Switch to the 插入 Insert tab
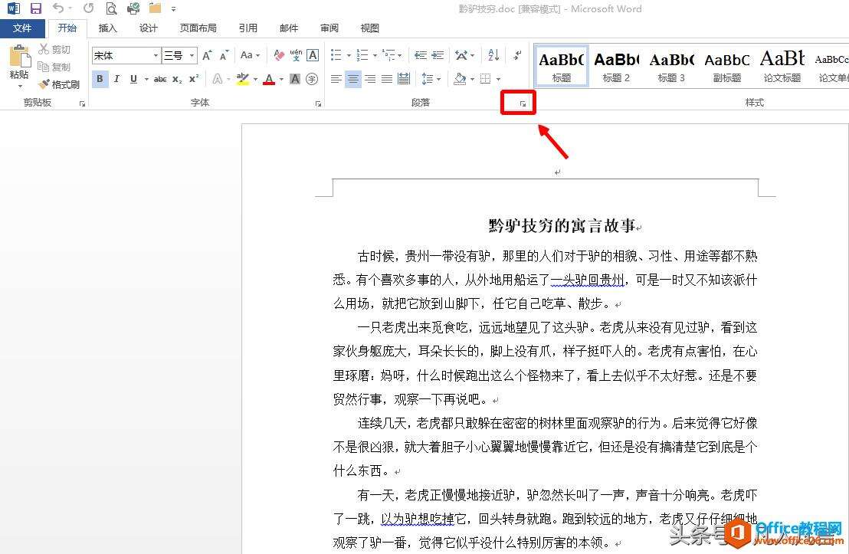Screen dimensions: 849x554 point(107,28)
